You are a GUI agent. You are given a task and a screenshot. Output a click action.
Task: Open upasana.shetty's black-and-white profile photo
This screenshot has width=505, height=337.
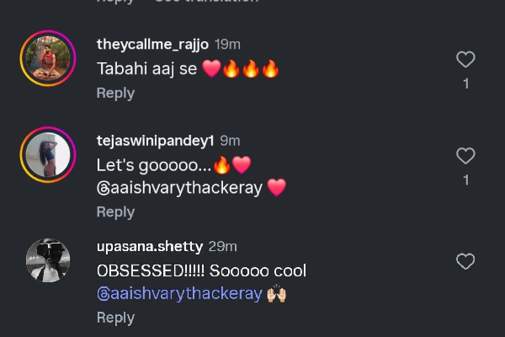(48, 260)
